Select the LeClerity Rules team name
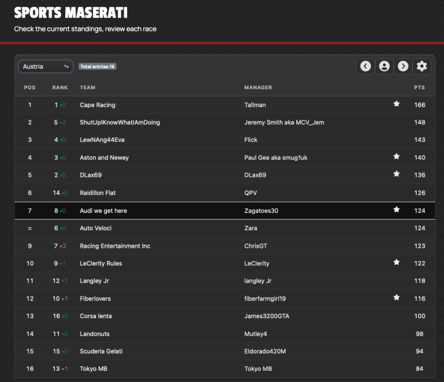Image resolution: width=444 pixels, height=382 pixels. tap(101, 263)
